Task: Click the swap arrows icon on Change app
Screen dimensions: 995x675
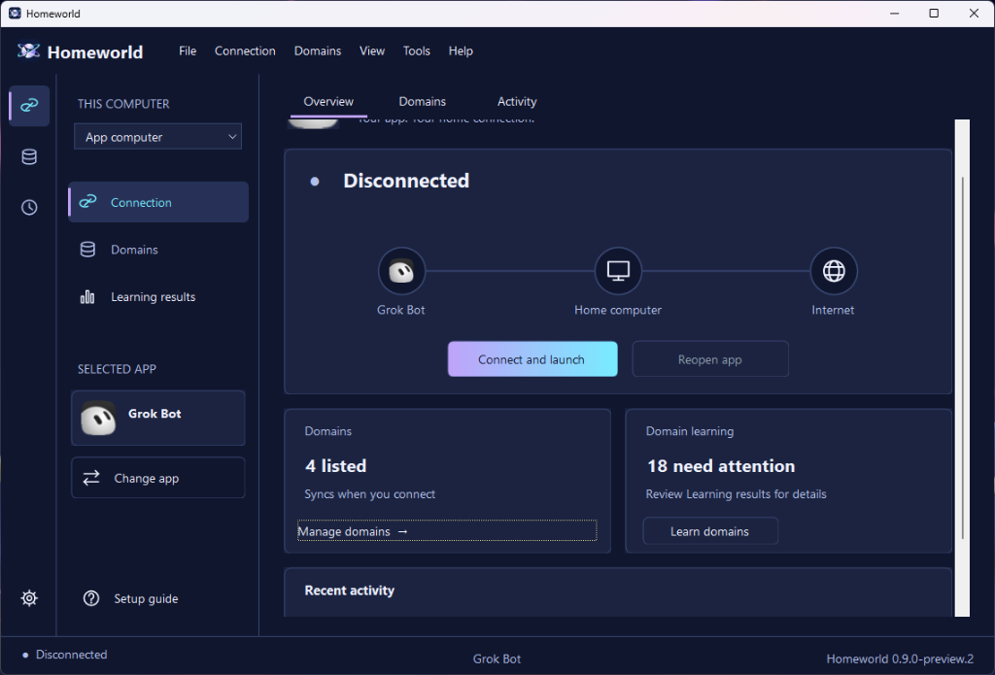Action: coord(91,478)
